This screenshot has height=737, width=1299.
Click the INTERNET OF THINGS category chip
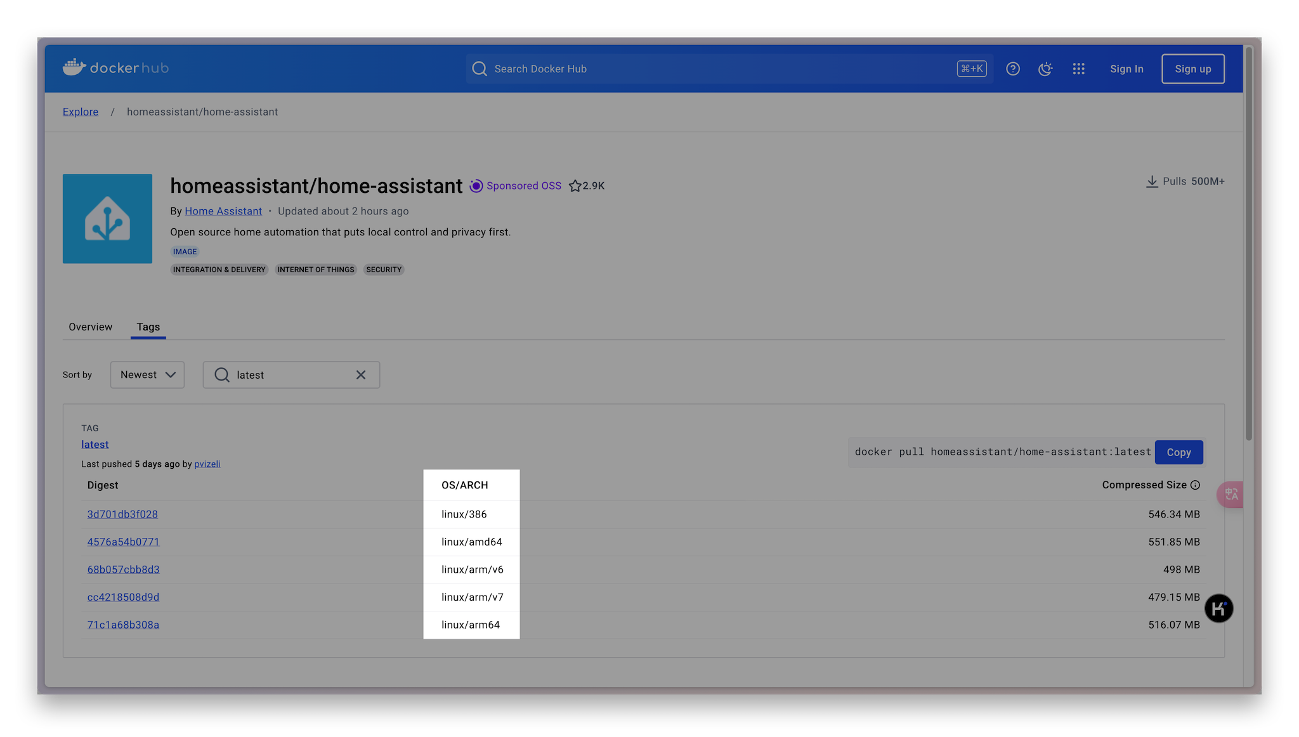316,270
